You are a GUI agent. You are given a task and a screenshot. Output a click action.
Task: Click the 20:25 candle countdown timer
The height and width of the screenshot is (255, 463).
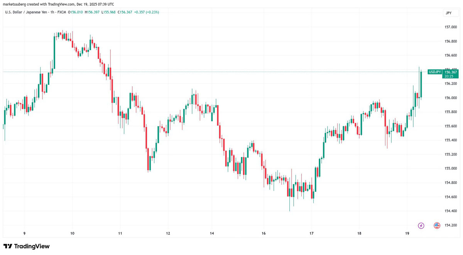click(448, 76)
